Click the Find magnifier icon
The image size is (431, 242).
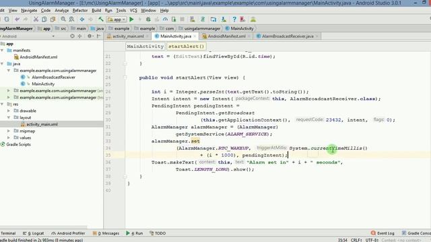coord(63,19)
